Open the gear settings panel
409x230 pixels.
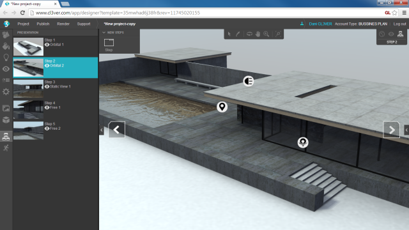(6, 91)
